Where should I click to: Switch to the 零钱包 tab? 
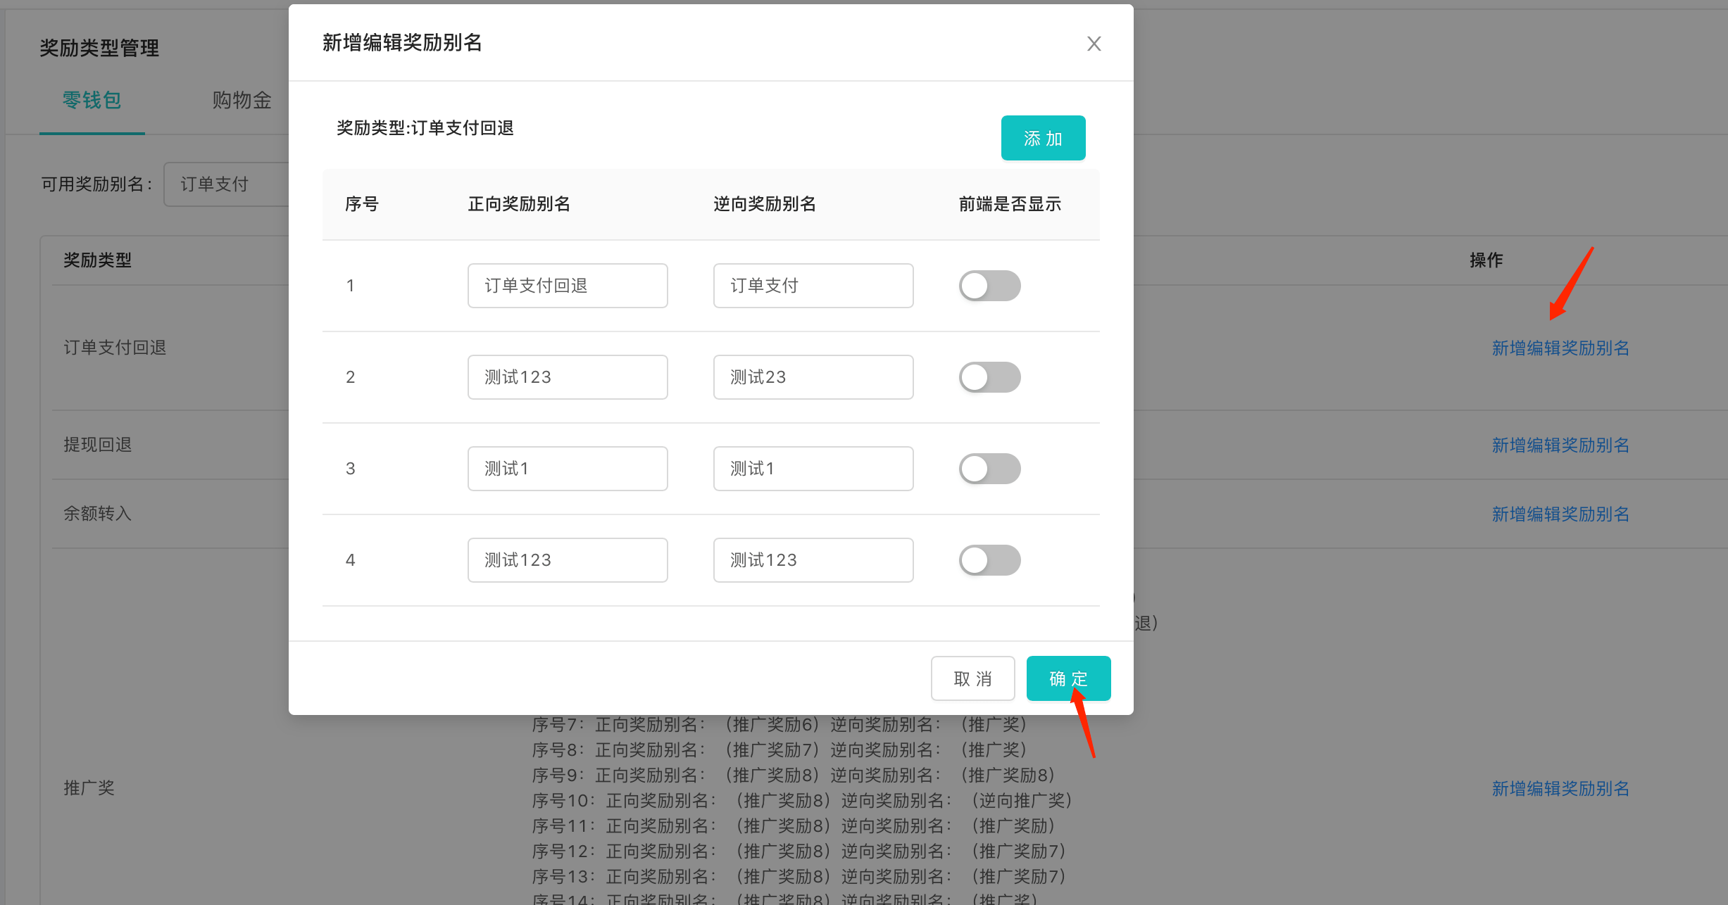[92, 101]
